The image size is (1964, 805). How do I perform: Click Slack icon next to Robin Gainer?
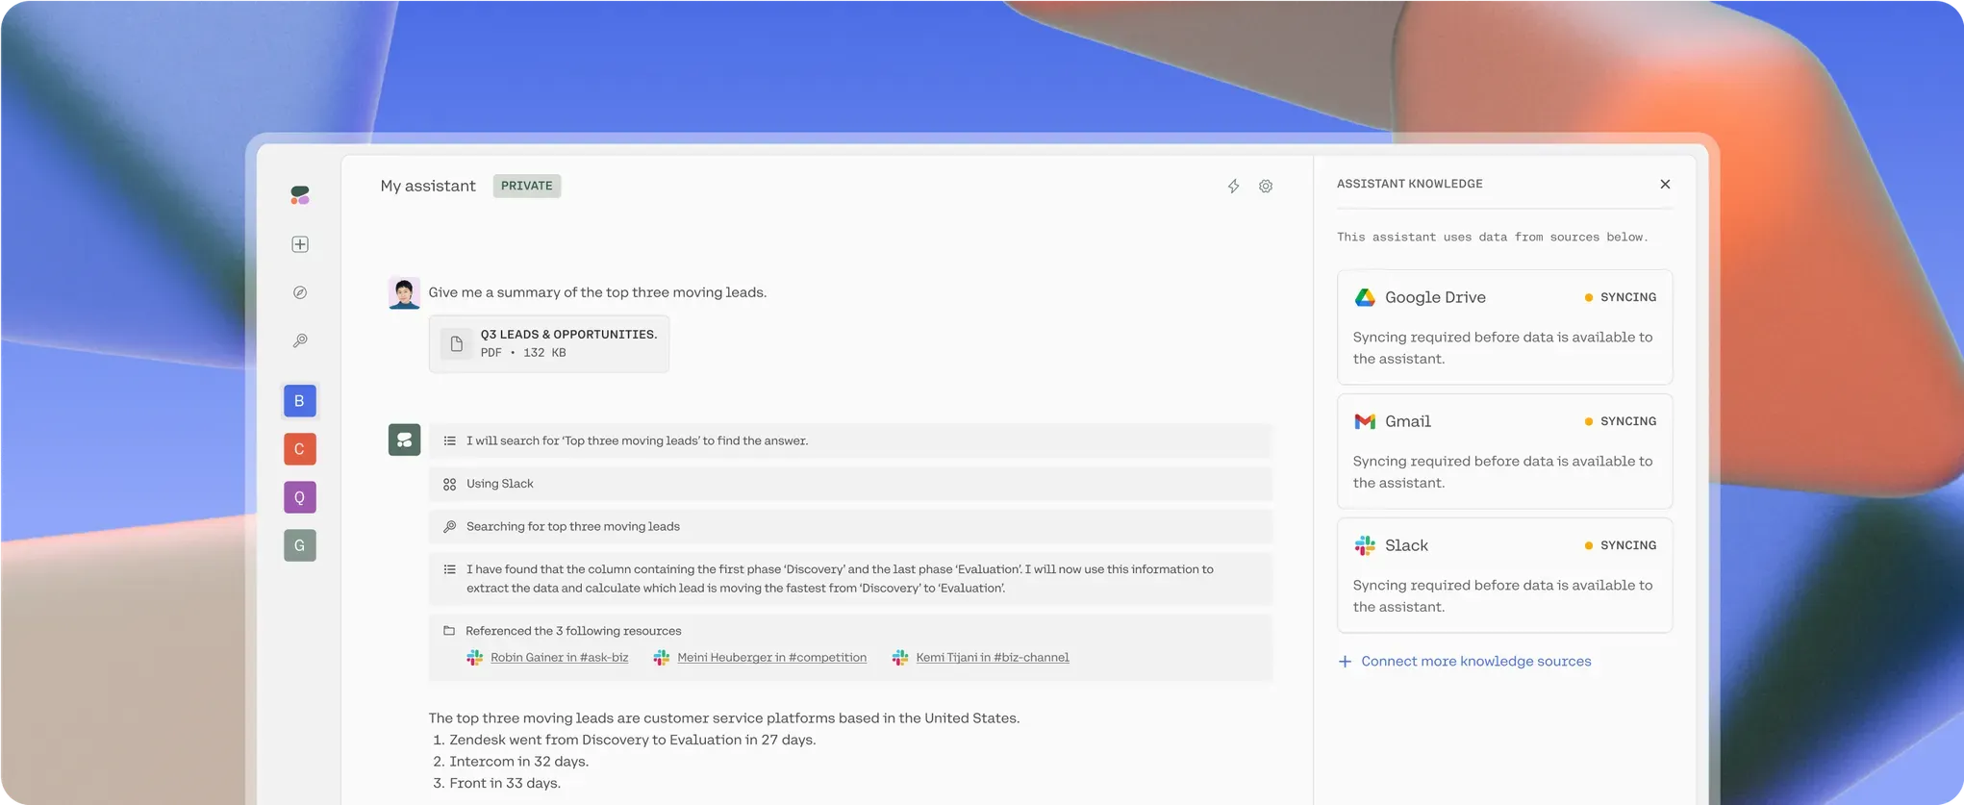click(475, 658)
